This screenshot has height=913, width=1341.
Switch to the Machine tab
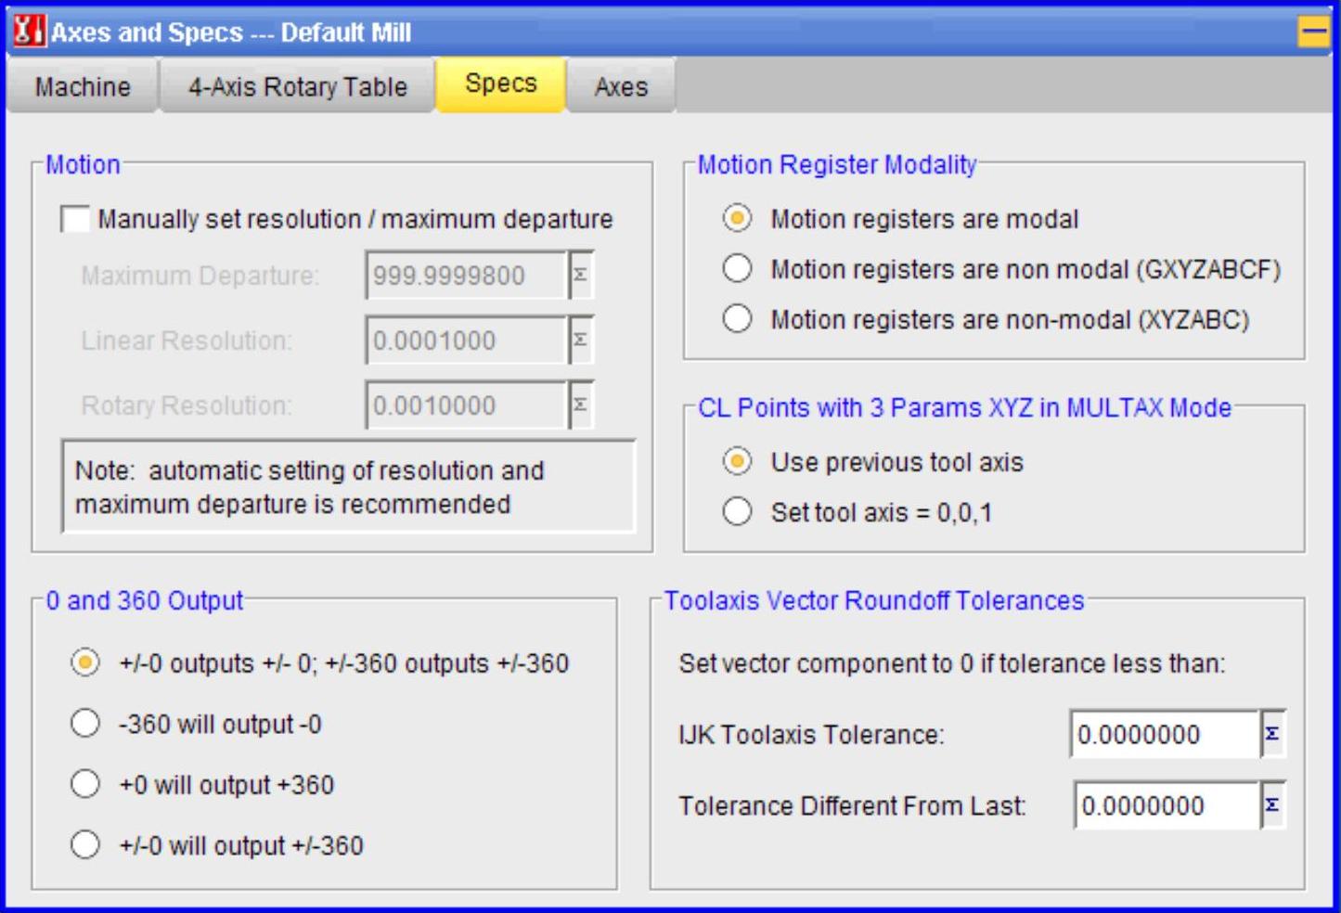[83, 87]
